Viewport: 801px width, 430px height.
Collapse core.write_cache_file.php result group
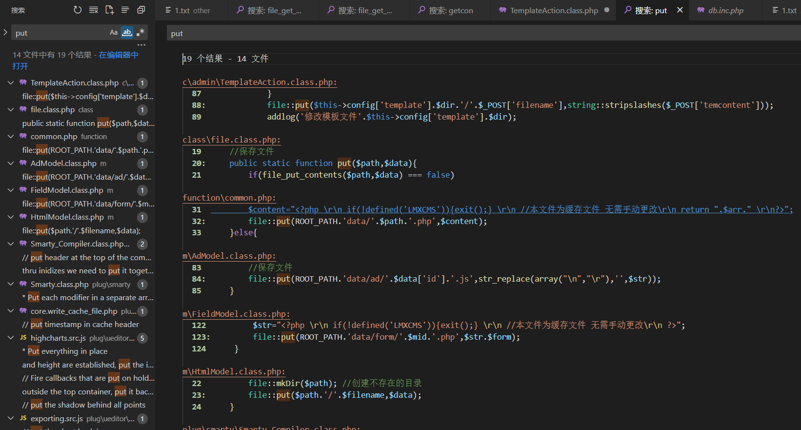point(10,311)
